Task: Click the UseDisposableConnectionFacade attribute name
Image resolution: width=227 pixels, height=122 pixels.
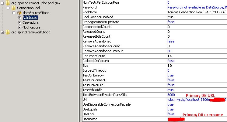Action: 107,104
